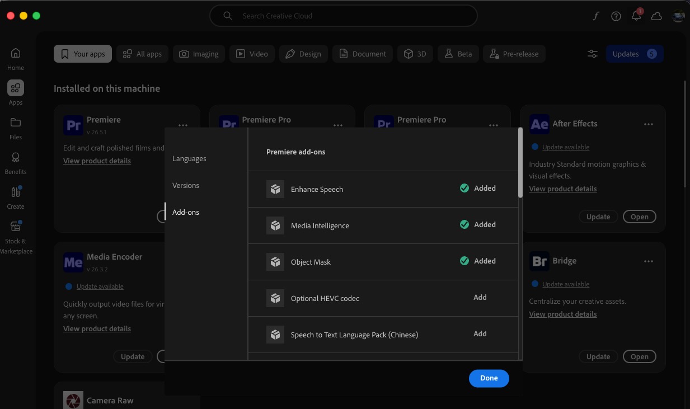Click the Media Intelligence add-on package icon
This screenshot has height=409, width=690.
(x=275, y=225)
